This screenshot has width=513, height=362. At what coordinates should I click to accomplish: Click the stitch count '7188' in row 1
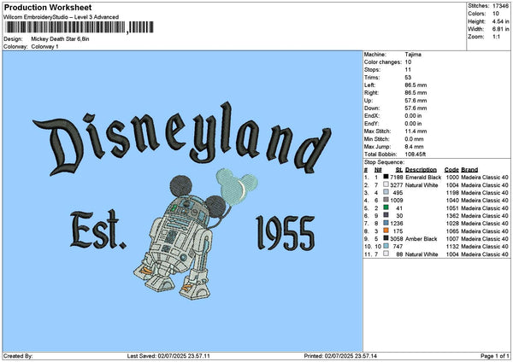point(397,177)
